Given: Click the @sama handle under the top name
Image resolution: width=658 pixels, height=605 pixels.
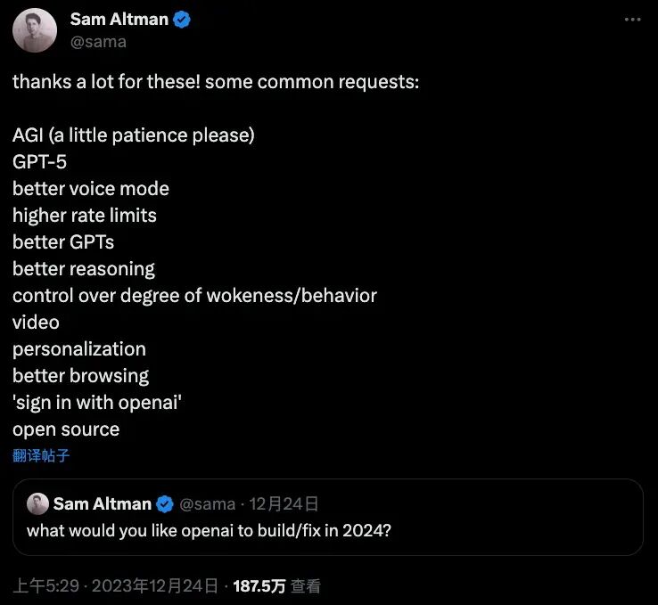Looking at the screenshot, I should click(x=98, y=41).
